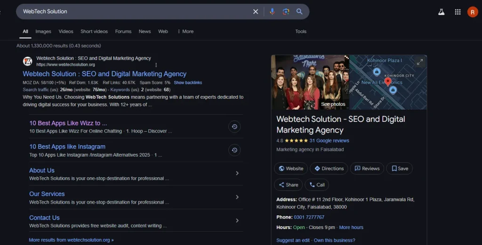Image resolution: width=482 pixels, height=245 pixels.
Task: Click 'About 1,330,000 results' stats text
Action: 59,46
